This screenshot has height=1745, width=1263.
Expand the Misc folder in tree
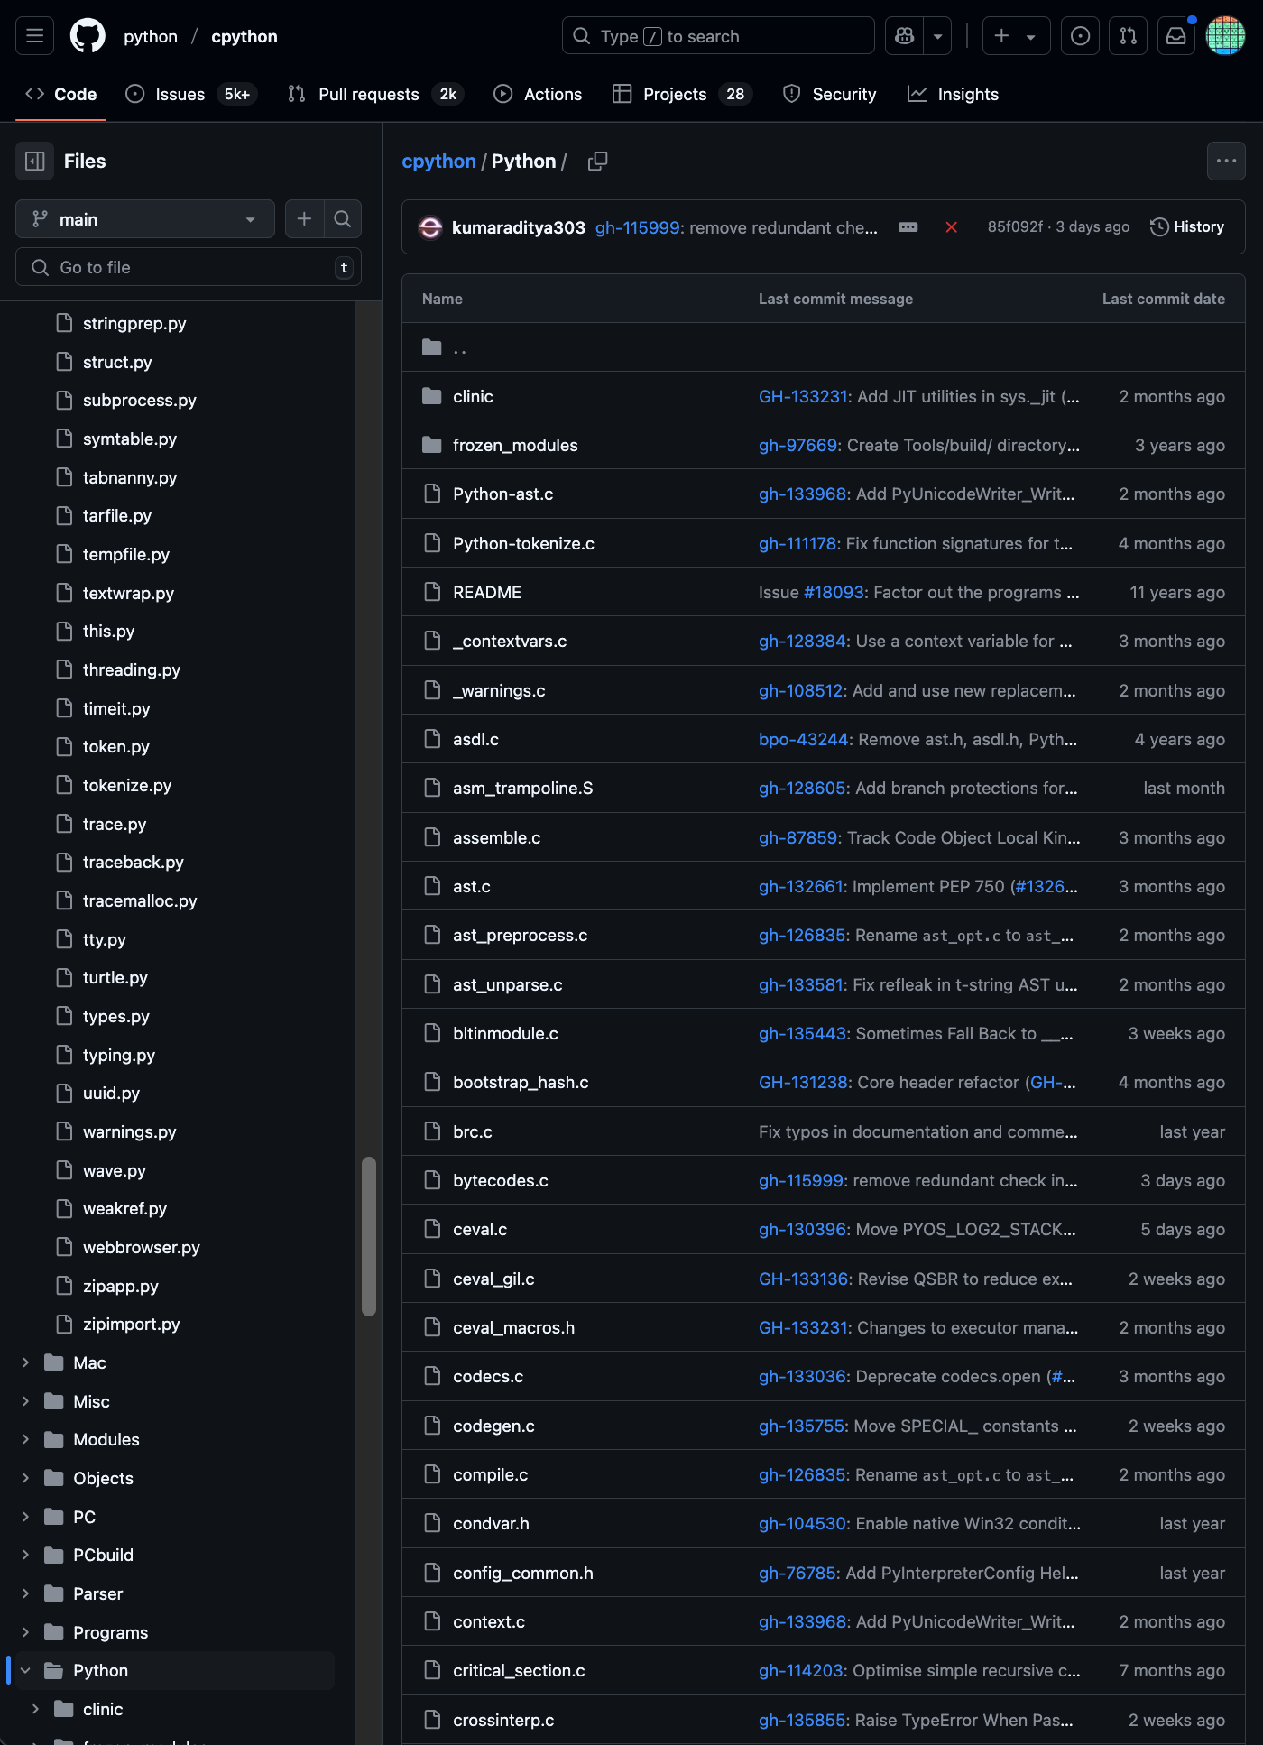25,1401
